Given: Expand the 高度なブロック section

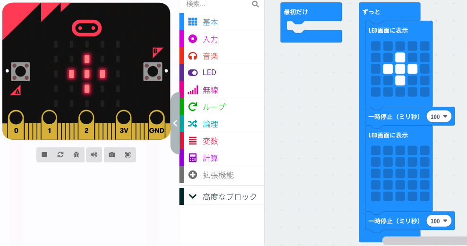Looking at the screenshot, I should coord(222,196).
